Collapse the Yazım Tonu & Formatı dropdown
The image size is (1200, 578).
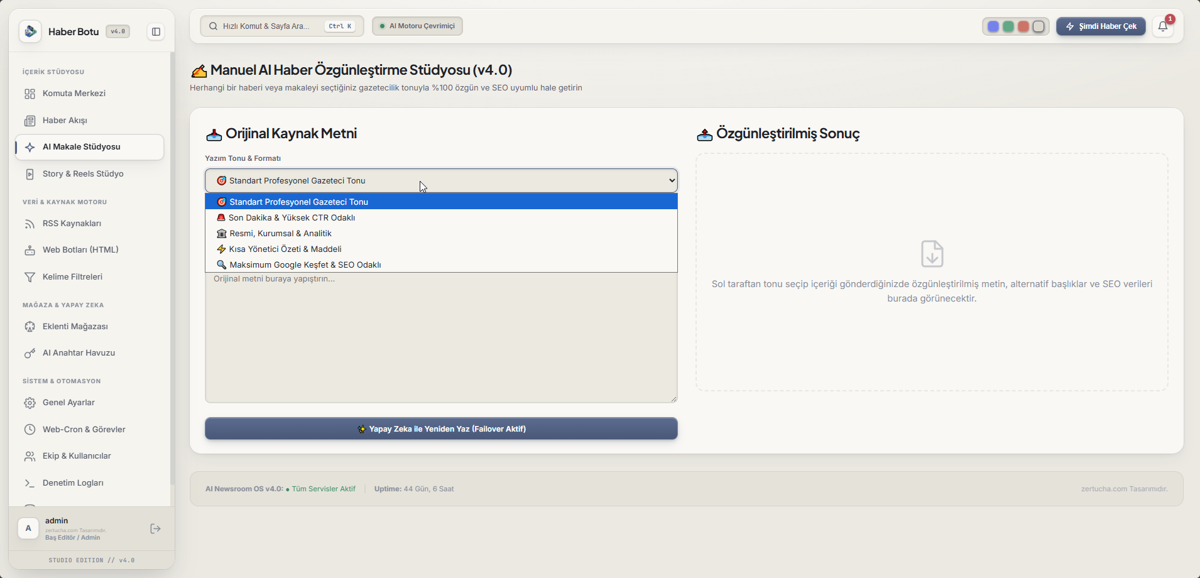[x=441, y=180]
